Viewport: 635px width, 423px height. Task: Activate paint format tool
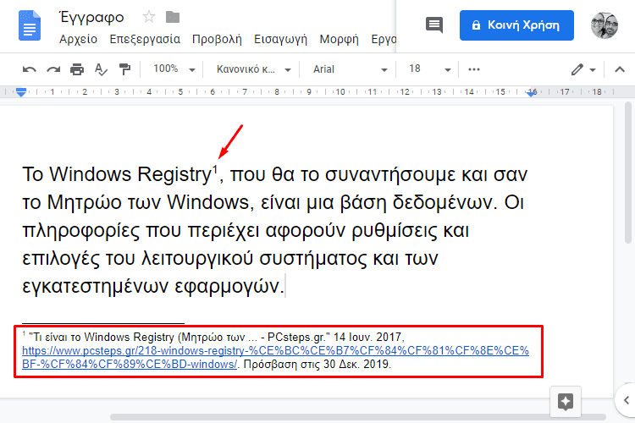124,69
